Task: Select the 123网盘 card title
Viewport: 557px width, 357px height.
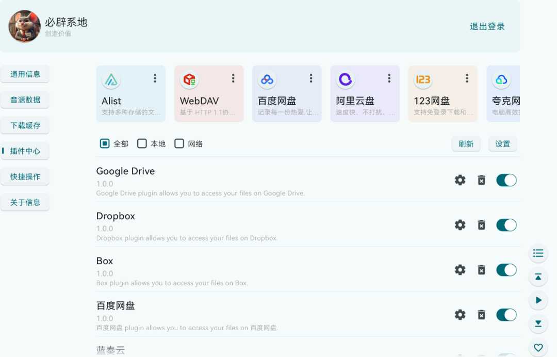Action: pos(432,101)
